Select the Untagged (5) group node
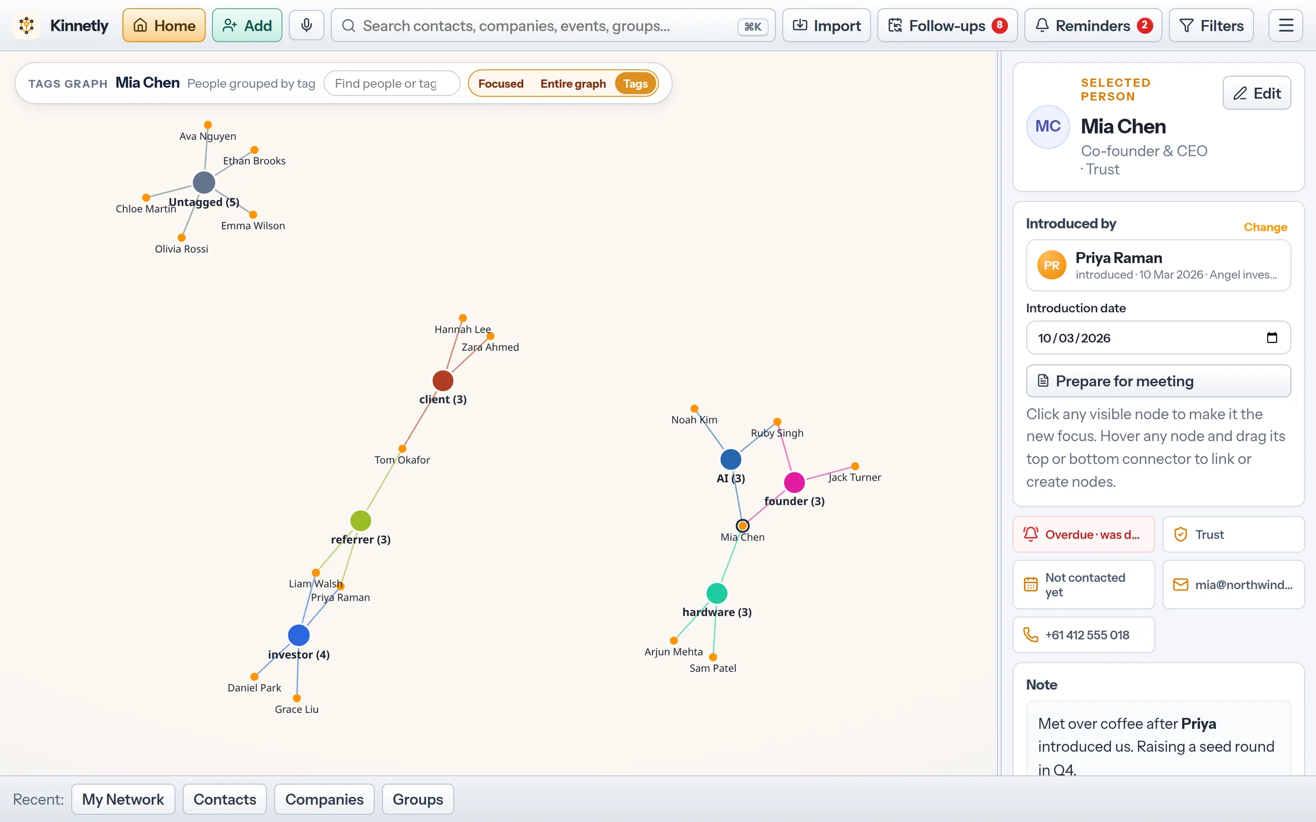The image size is (1316, 822). click(204, 182)
